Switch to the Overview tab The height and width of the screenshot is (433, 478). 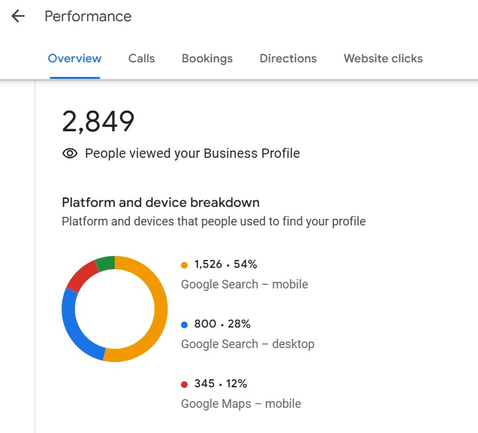point(75,58)
